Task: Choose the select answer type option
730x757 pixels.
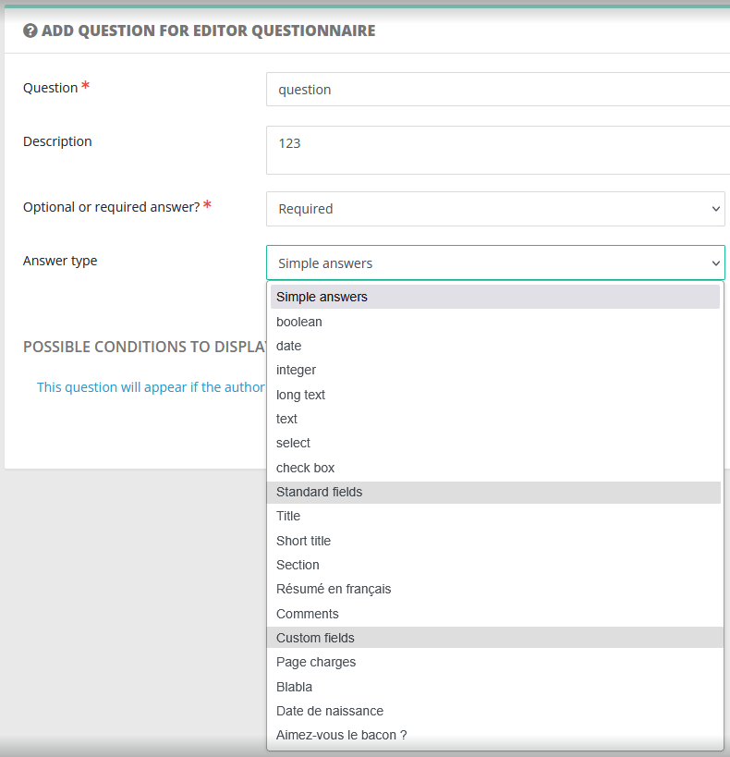Action: (x=294, y=443)
